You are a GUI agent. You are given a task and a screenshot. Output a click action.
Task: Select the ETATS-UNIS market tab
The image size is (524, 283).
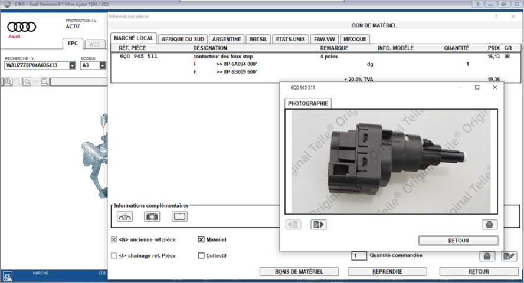291,39
